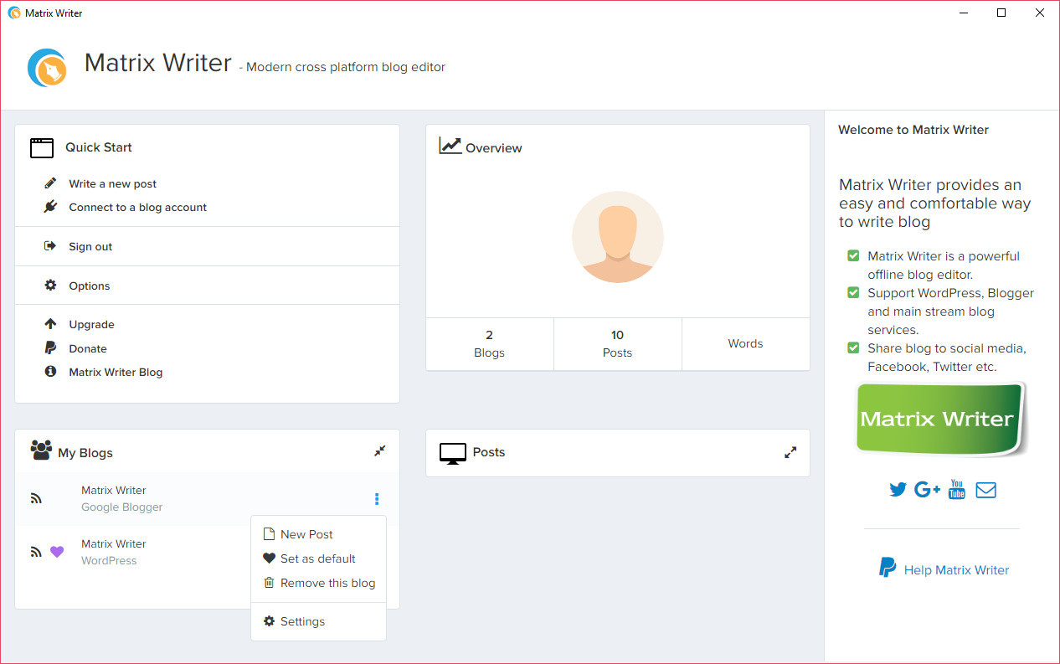Click the PayPal logo beside Help Matrix Writer
Screen dimensions: 1060x664
click(888, 568)
